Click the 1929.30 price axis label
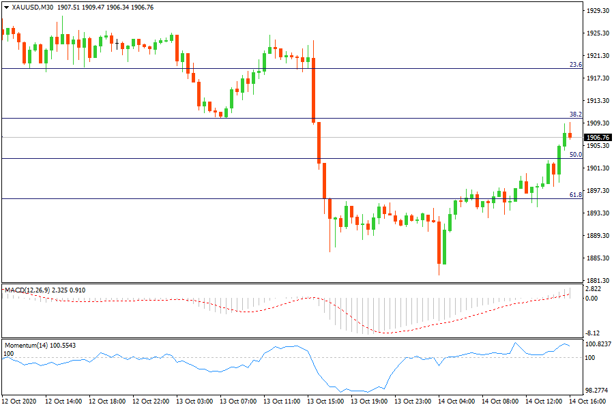614x409 pixels. (598, 11)
